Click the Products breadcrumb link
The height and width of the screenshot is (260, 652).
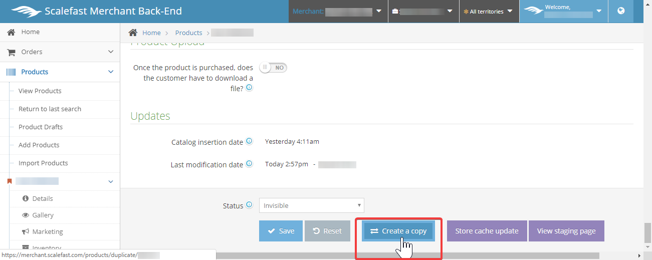(188, 33)
